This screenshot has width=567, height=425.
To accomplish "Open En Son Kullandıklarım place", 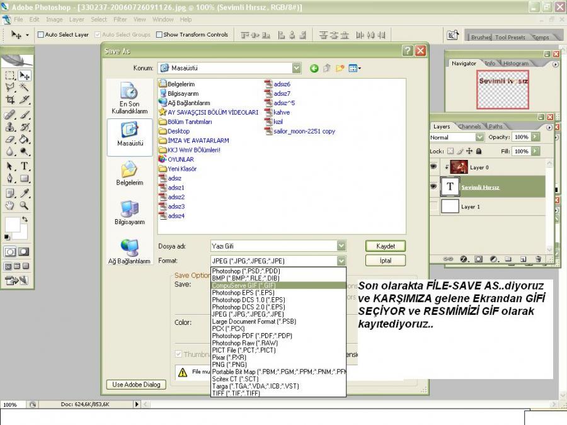I will coord(130,98).
